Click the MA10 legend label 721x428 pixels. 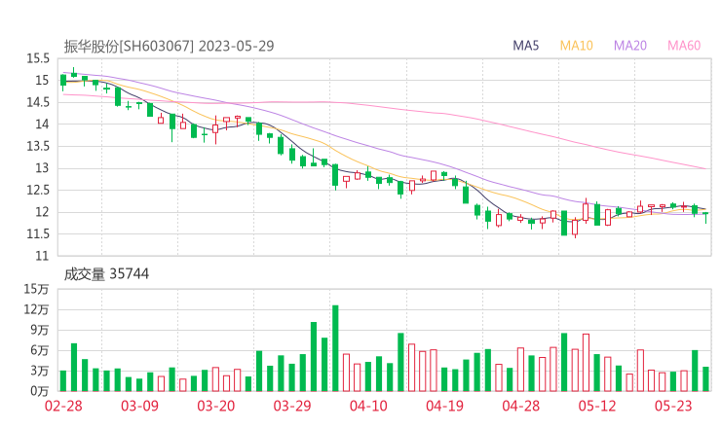(x=576, y=46)
